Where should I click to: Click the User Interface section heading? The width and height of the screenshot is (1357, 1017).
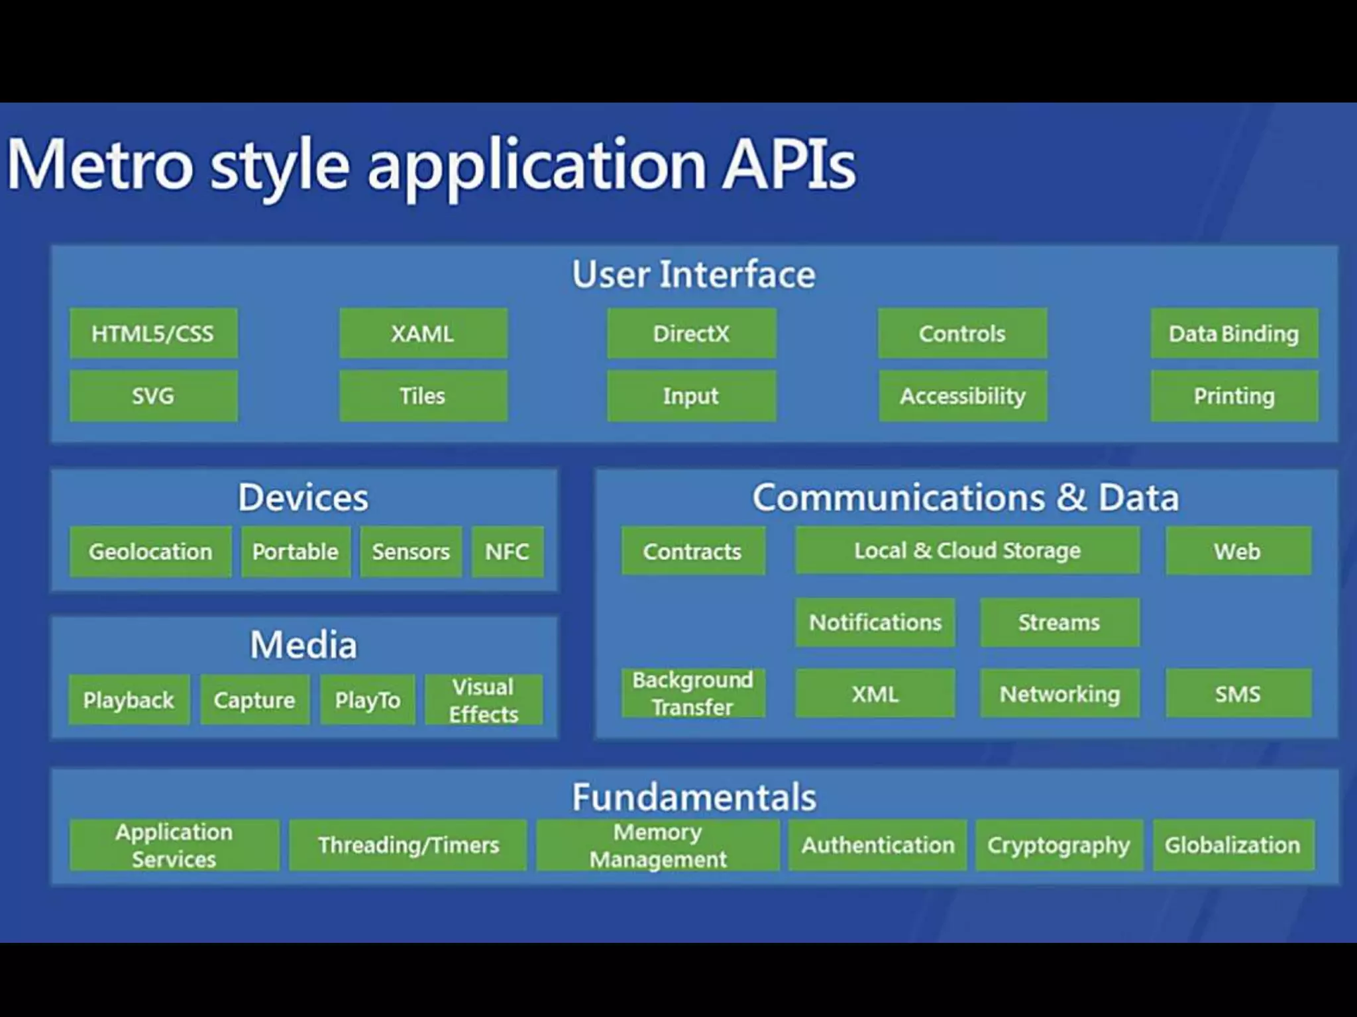coord(693,274)
